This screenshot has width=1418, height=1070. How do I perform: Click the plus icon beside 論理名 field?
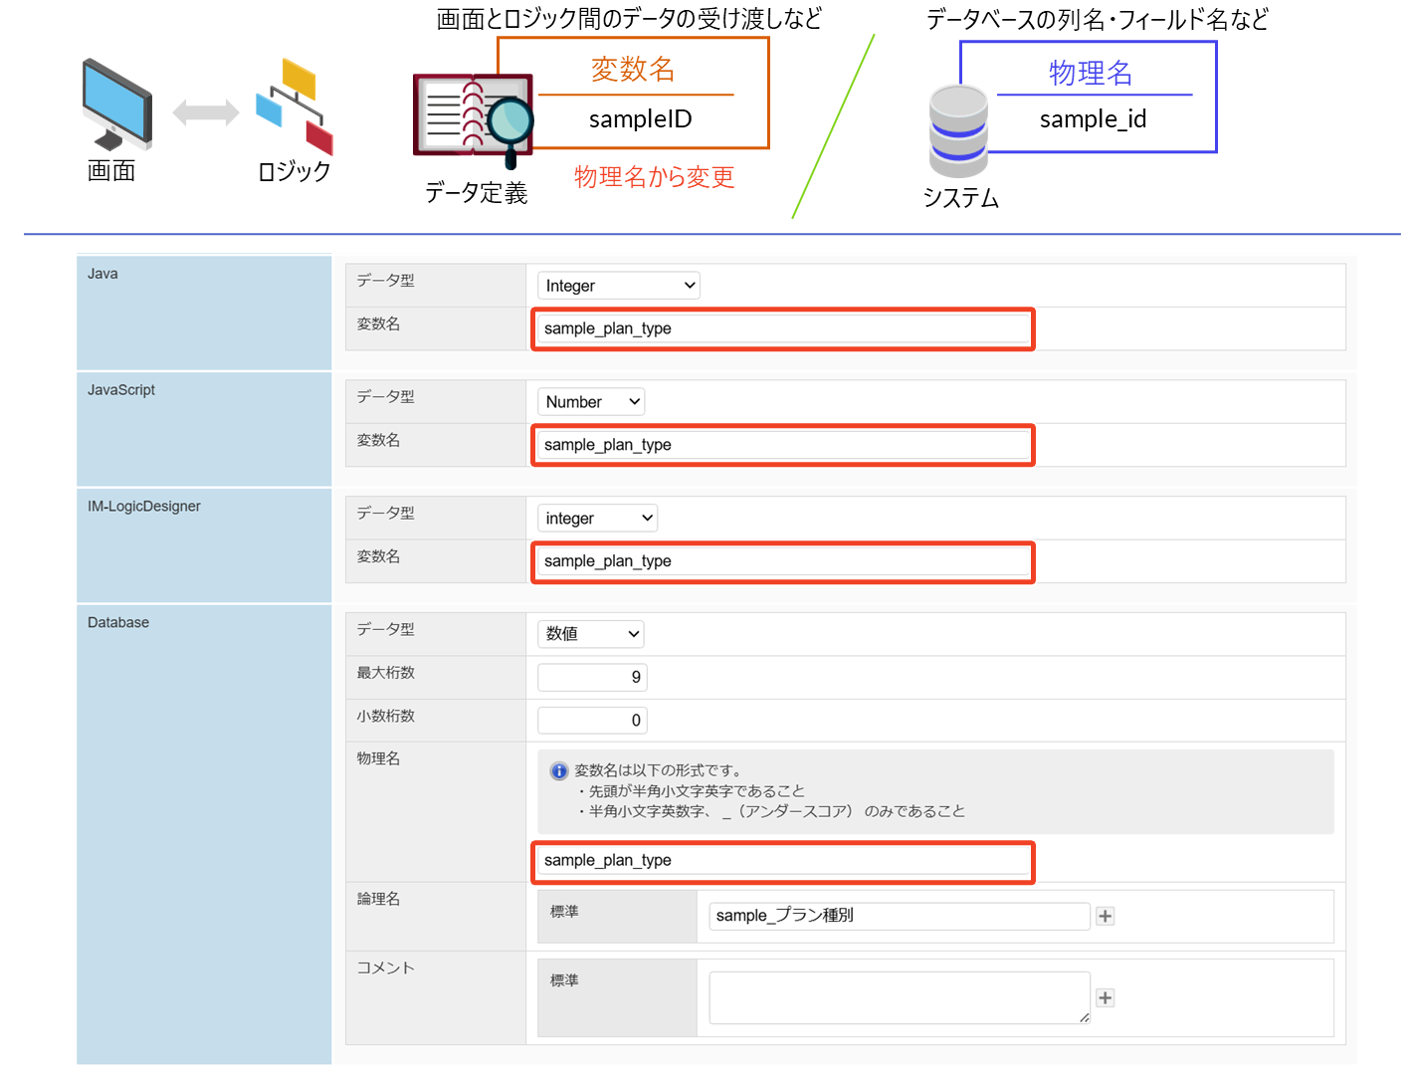(x=1105, y=916)
